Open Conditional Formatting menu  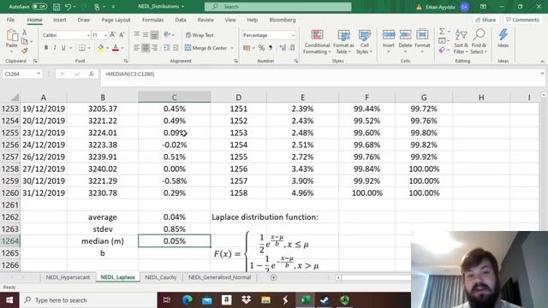tap(317, 42)
